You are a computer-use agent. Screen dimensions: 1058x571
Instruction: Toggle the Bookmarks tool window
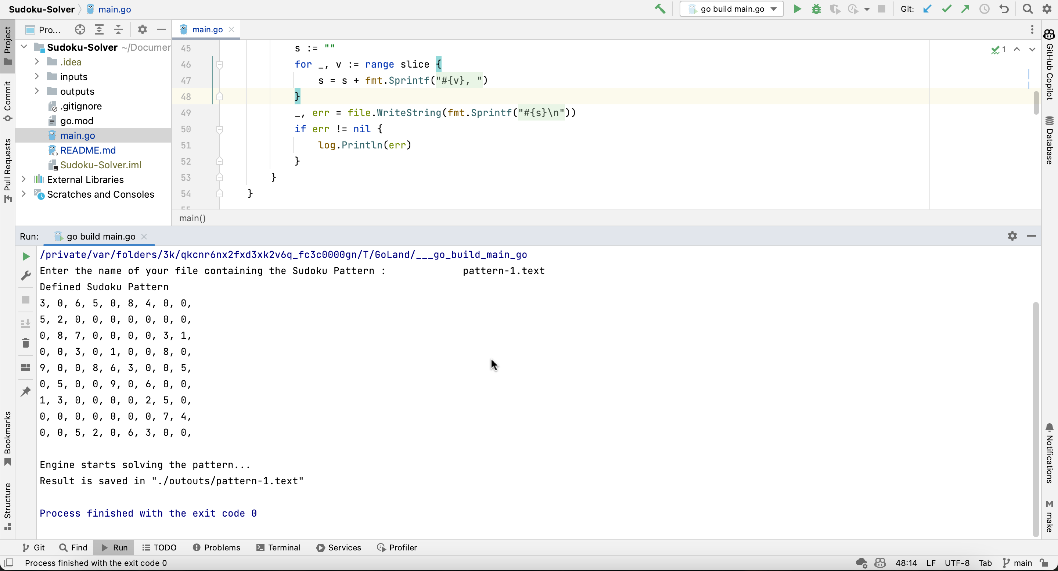point(7,438)
